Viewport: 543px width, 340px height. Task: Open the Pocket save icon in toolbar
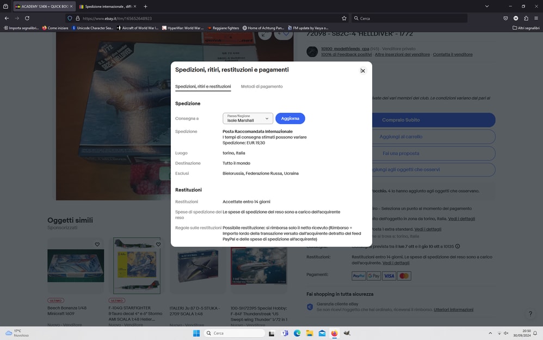click(x=505, y=18)
